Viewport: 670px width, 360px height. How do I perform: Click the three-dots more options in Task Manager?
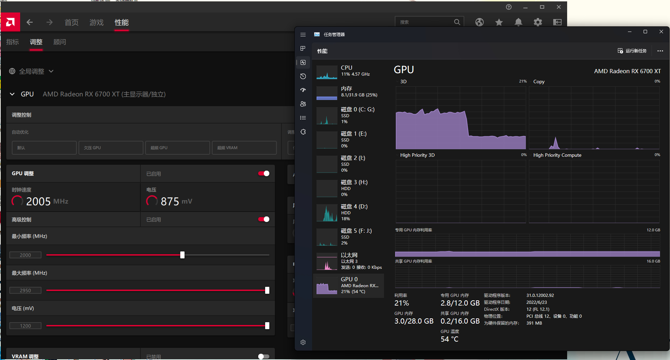pyautogui.click(x=660, y=51)
